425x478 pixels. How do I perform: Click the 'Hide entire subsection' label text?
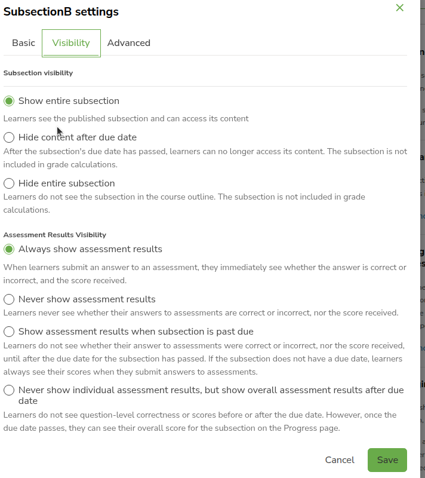pyautogui.click(x=67, y=183)
